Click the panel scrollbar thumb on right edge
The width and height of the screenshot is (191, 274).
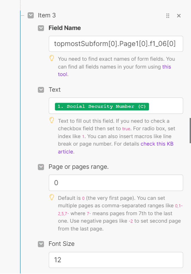point(190,131)
